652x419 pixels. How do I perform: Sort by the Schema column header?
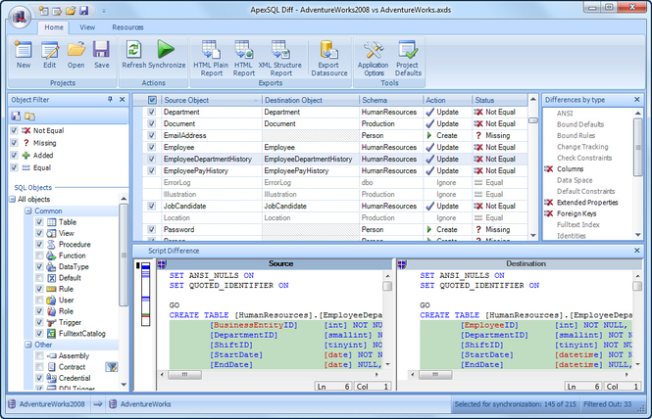[390, 100]
